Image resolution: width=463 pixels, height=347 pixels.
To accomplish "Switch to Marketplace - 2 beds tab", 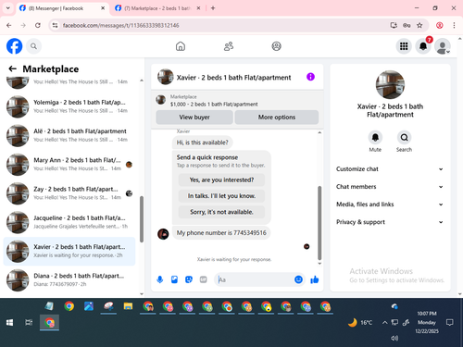I will click(x=158, y=8).
